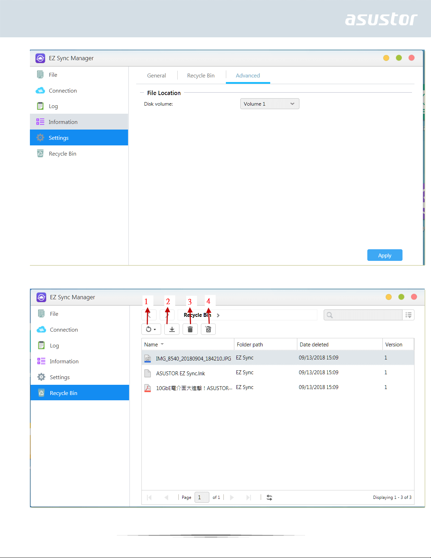This screenshot has width=431, height=558.
Task: Go to the previous page
Action: [x=166, y=497]
